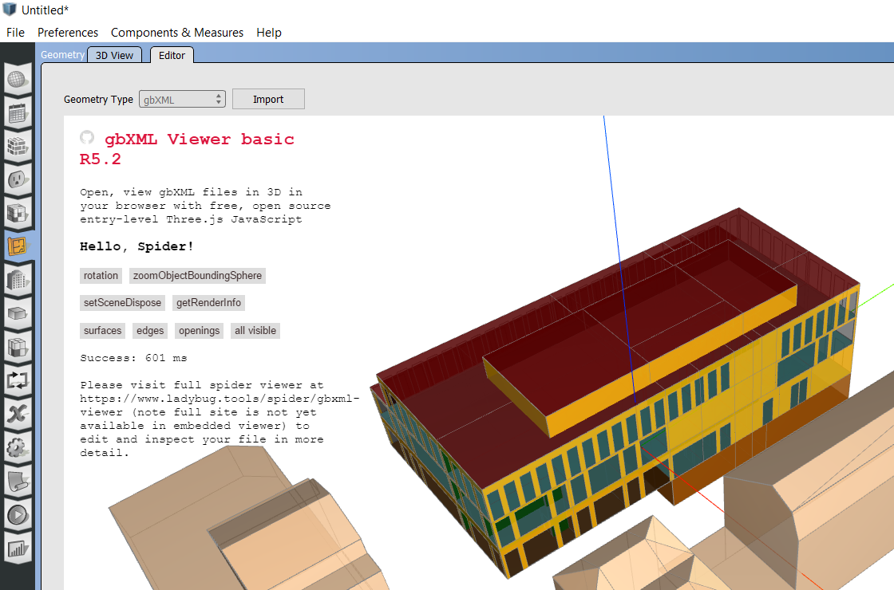This screenshot has width=894, height=590.
Task: Open the Help menu
Action: pos(268,33)
